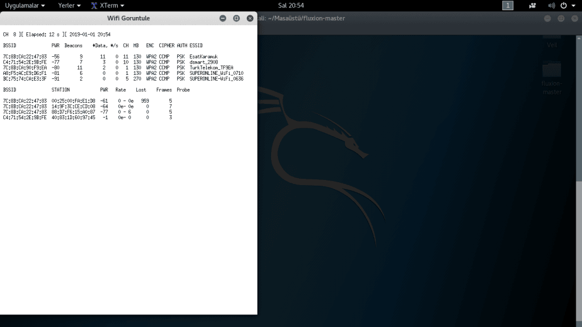Image resolution: width=582 pixels, height=327 pixels.
Task: Click the timestamp 2019-01-01 20:54
Action: [90, 35]
